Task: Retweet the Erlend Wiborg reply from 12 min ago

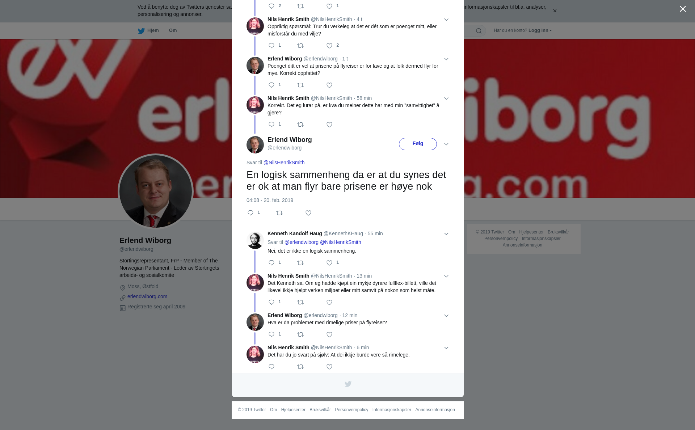Action: [300, 334]
